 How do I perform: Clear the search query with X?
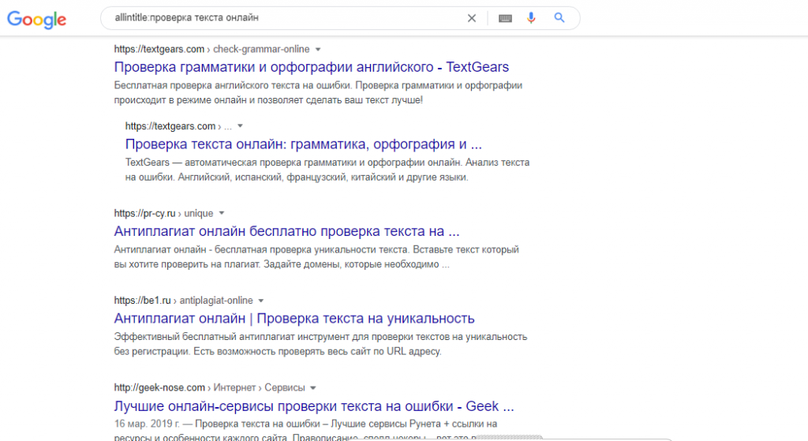pyautogui.click(x=472, y=18)
